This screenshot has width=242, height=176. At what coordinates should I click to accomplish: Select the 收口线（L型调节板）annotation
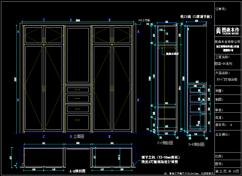(x=196, y=16)
